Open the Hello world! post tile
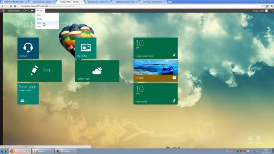This screenshot has width=274, height=154. (155, 94)
